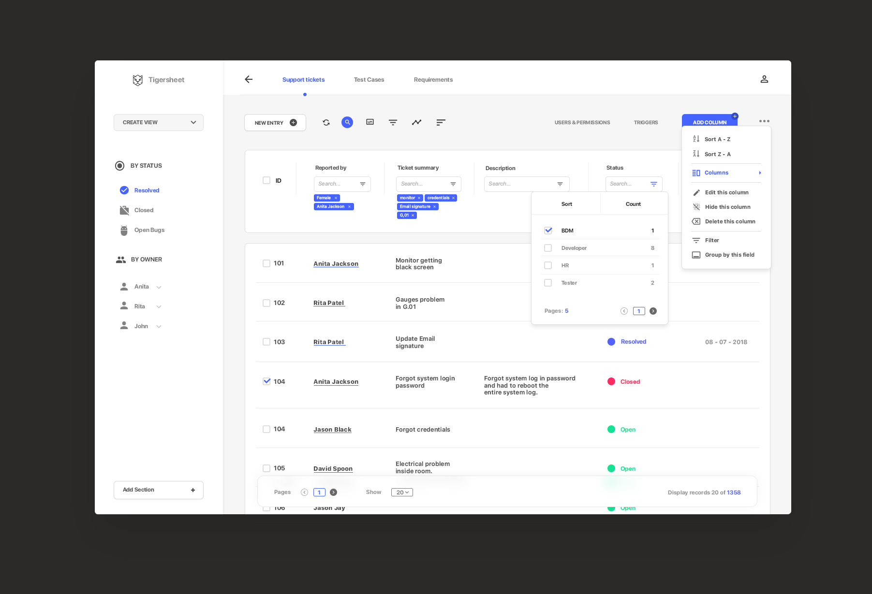The width and height of the screenshot is (872, 594).
Task: Expand the John owner chevron
Action: tap(159, 327)
